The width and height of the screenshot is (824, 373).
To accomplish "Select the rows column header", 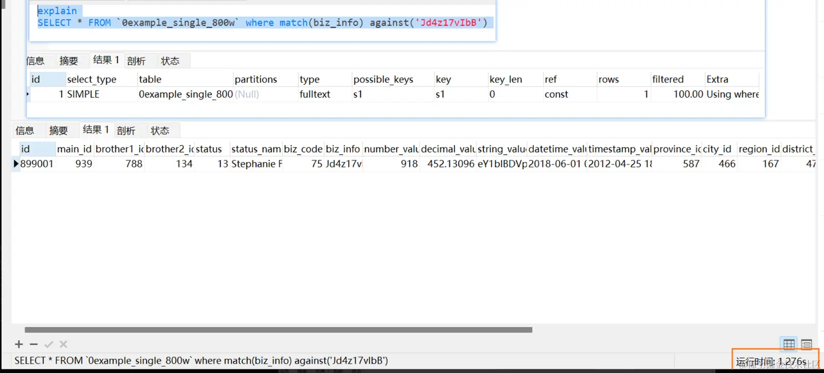I will 624,80.
